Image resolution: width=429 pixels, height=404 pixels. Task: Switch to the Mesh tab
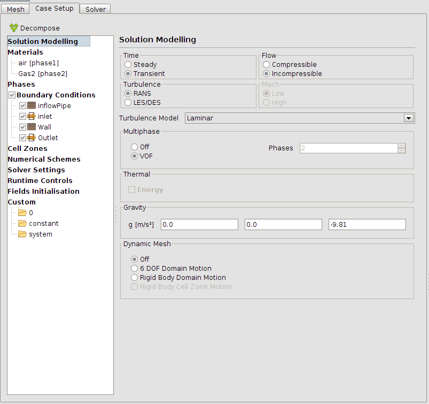(x=15, y=9)
